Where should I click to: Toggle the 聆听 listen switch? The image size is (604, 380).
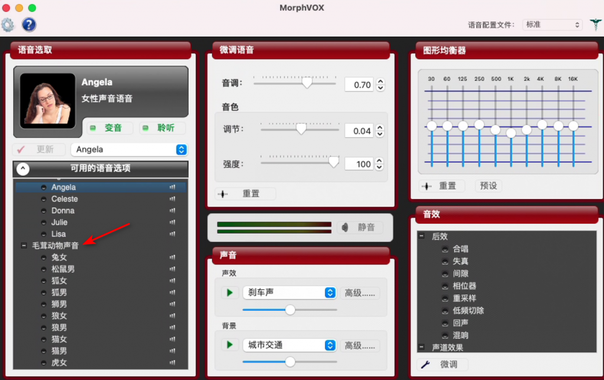click(162, 128)
